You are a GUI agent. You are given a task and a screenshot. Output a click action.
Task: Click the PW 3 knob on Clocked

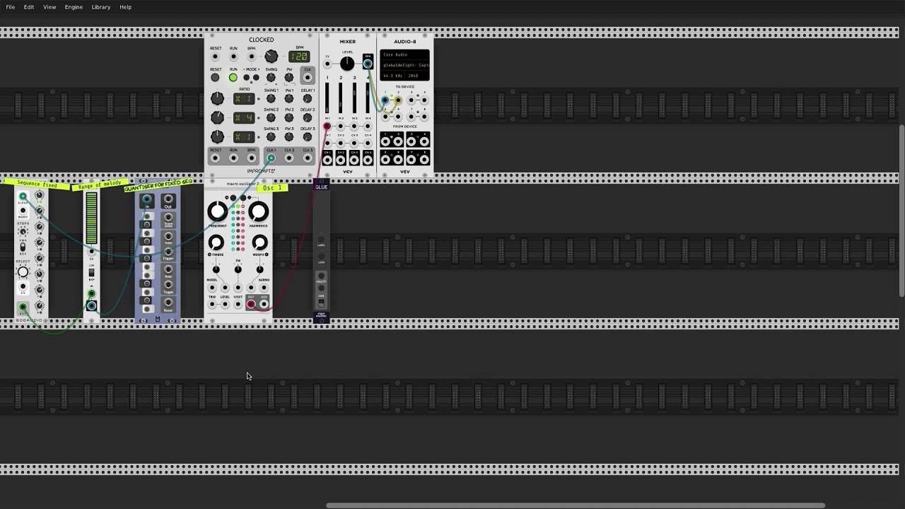288,136
